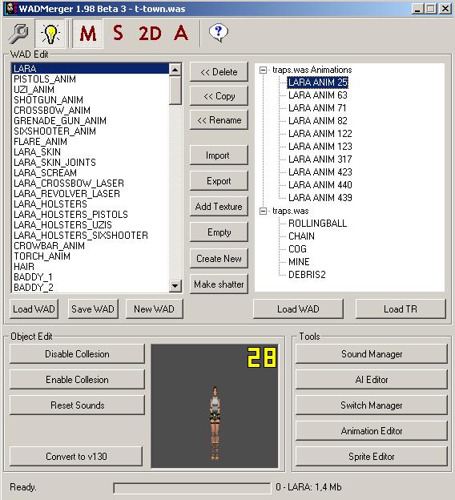This screenshot has height=500, width=455.
Task: Open the Switch Manager tool
Action: pos(372,405)
